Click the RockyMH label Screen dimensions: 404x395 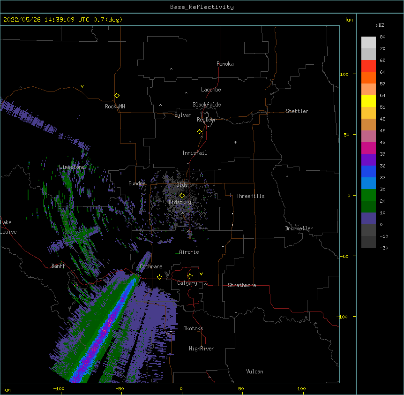pyautogui.click(x=115, y=106)
